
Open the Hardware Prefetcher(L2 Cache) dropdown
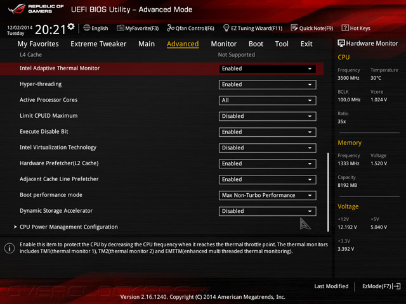point(268,163)
